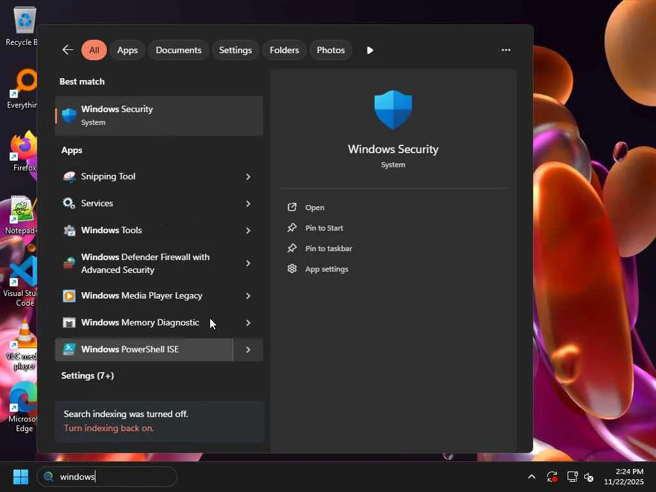Select the Windows PowerShell ISE result

click(x=144, y=349)
